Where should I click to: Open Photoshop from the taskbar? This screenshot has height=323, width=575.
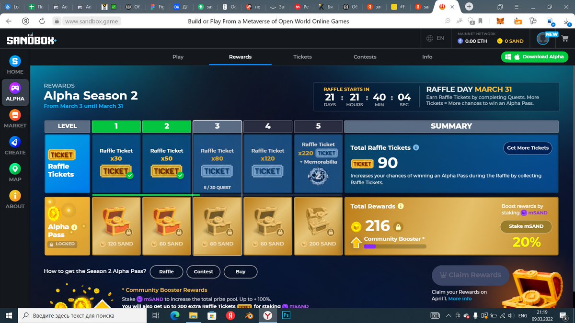[x=287, y=315]
